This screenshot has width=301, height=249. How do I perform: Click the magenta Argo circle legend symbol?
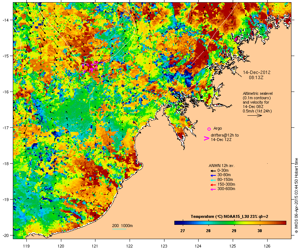coord(209,129)
